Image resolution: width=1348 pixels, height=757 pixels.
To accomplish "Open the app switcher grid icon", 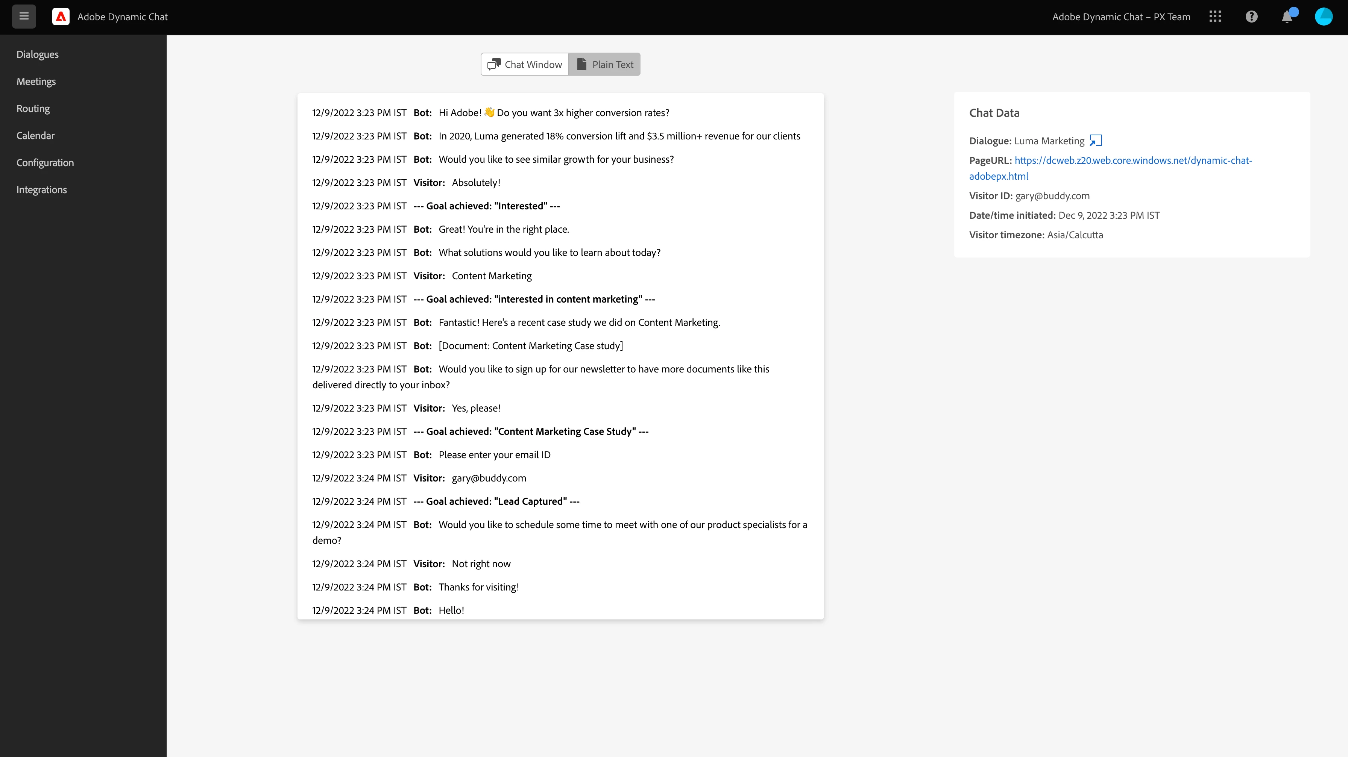I will click(1215, 17).
